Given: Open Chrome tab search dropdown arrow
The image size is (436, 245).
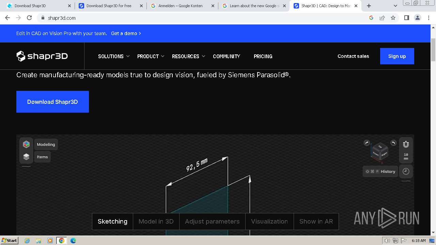Looking at the screenshot, I should [395, 6].
